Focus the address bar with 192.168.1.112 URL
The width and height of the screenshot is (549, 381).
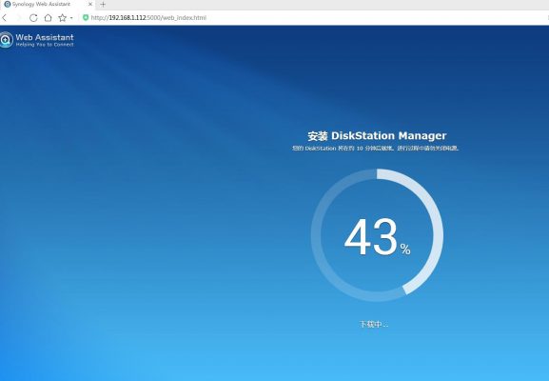pyautogui.click(x=148, y=17)
